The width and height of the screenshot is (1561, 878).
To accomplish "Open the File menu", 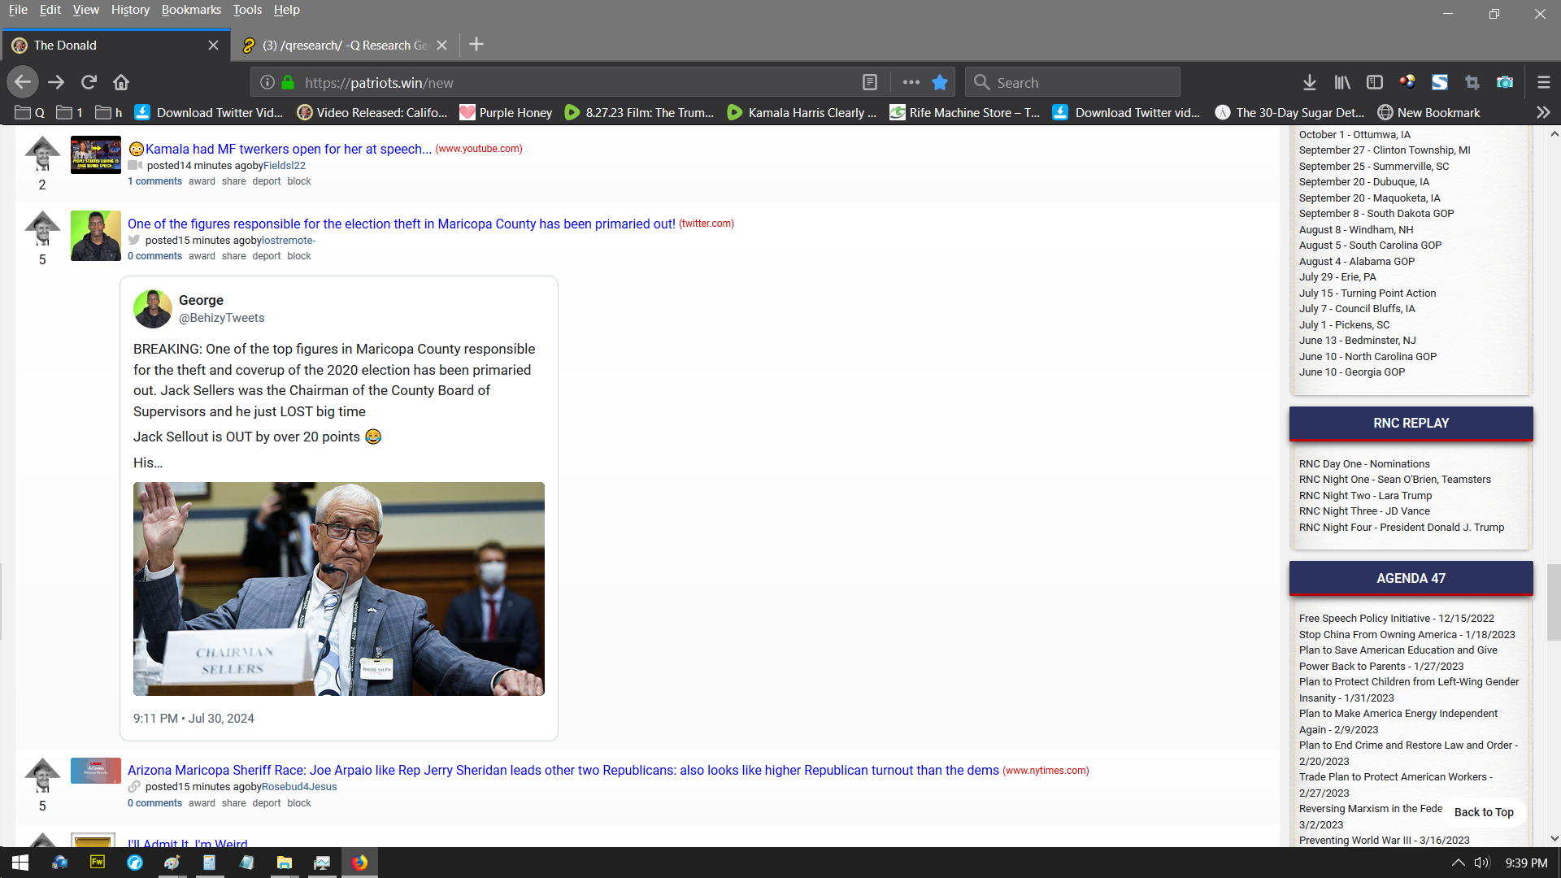I will click(x=18, y=10).
